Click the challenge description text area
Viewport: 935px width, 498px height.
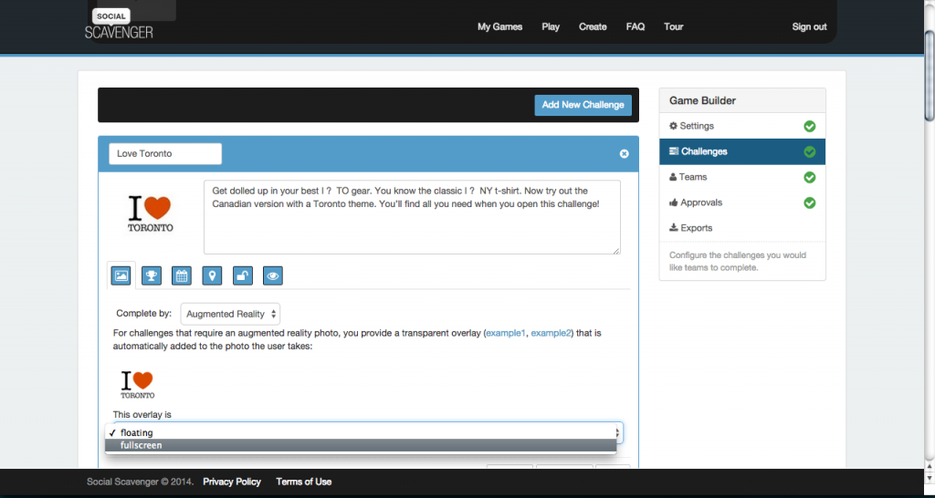pos(412,217)
